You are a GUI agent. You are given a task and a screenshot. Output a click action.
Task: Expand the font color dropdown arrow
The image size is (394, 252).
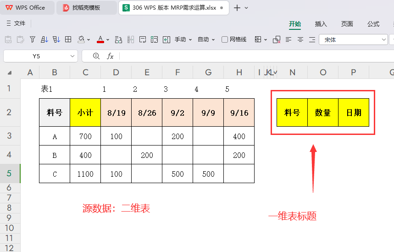point(108,40)
